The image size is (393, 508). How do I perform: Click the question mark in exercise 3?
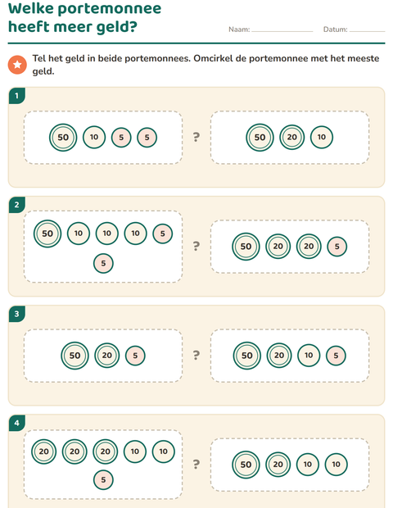point(196,355)
